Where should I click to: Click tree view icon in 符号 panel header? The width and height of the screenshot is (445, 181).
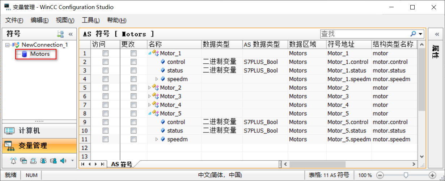(x=60, y=34)
